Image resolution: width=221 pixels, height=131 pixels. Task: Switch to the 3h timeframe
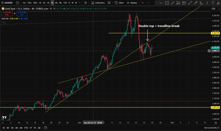click(x=48, y=3)
